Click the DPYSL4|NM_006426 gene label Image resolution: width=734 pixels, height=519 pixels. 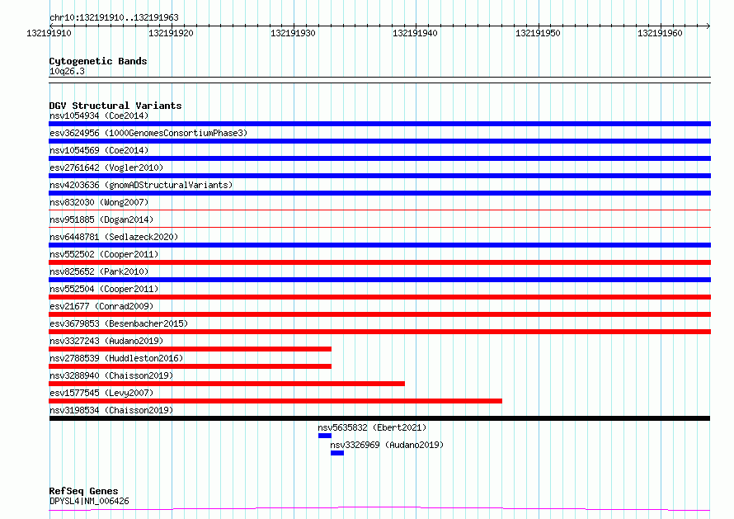coord(89,501)
